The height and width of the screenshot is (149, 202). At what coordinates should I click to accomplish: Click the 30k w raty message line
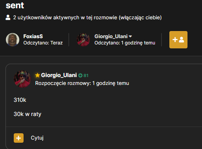[28, 114]
